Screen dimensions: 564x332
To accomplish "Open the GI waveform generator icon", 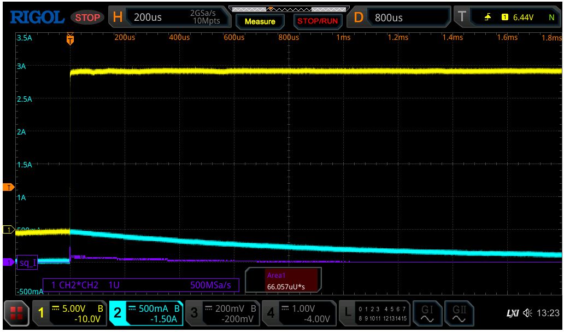I will coord(426,313).
